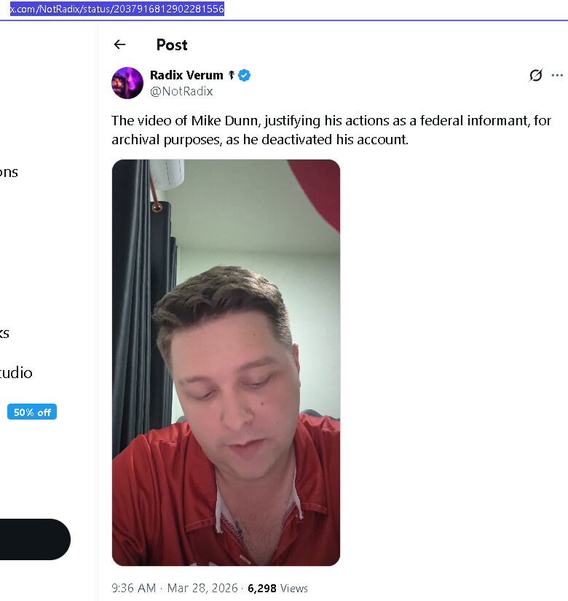568x601 pixels.
Task: Open the @NotRadix handle link
Action: (x=181, y=92)
